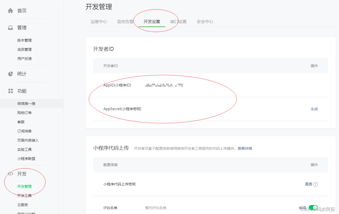Open 实验工具
This screenshot has height=214, width=339.
pyautogui.click(x=25, y=149)
